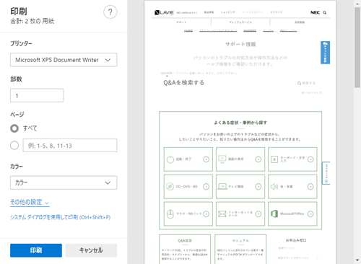361x264 pixels.
Task: Open the print dialog help question mark
Action: [110, 12]
